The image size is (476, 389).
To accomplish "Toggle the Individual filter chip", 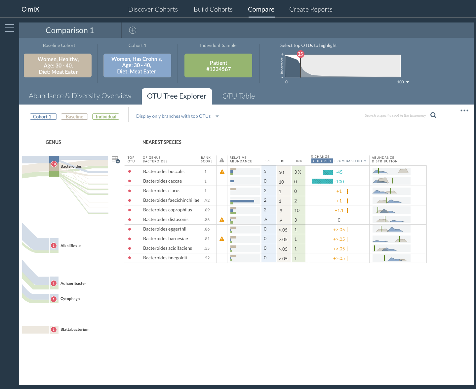I will point(106,117).
